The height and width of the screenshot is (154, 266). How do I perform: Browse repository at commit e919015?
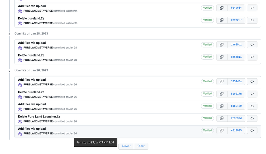pyautogui.click(x=252, y=131)
